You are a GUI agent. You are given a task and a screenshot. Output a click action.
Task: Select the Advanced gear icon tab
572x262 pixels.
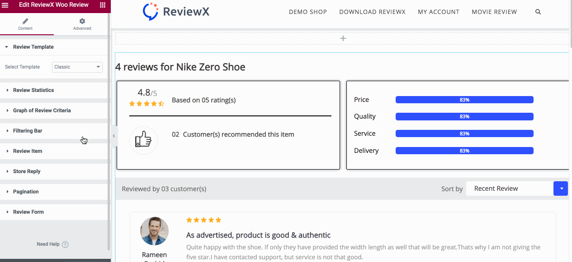(82, 23)
